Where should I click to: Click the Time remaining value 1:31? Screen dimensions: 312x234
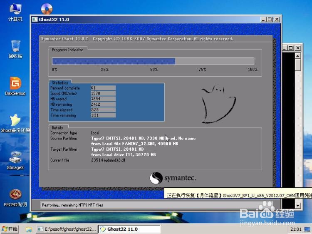click(x=103, y=115)
